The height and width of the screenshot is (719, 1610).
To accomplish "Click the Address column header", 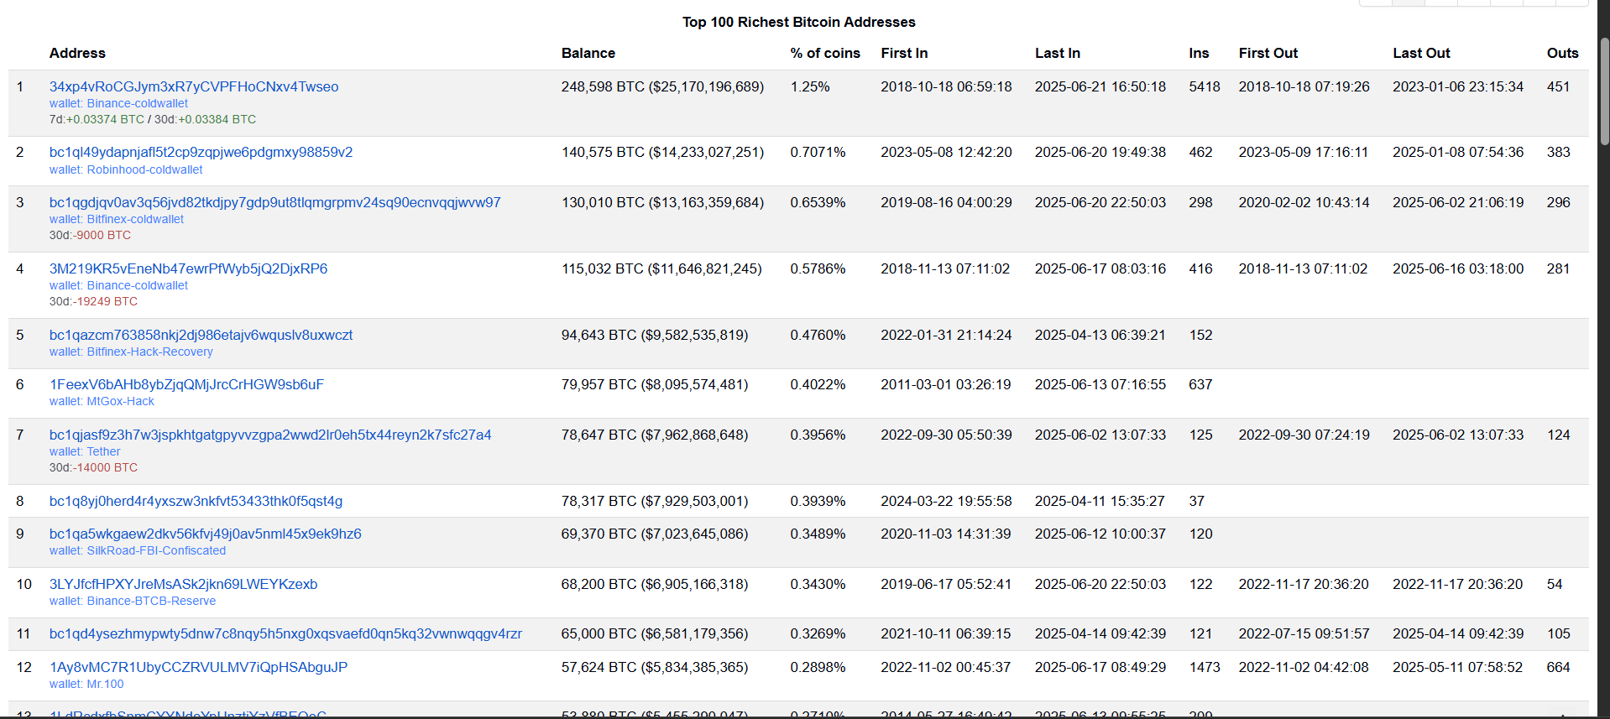I will [77, 53].
